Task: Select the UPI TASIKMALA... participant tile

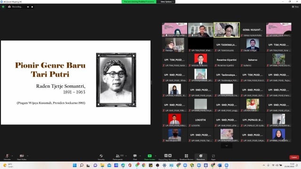Action: (x=227, y=45)
